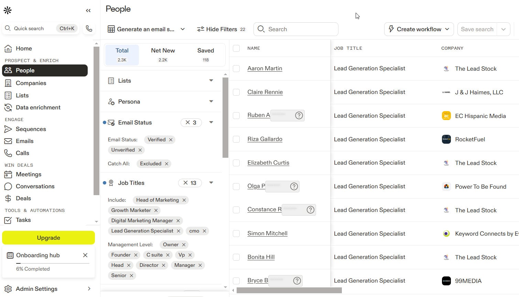Click the yellow Upgrade button
519x297 pixels.
point(48,238)
